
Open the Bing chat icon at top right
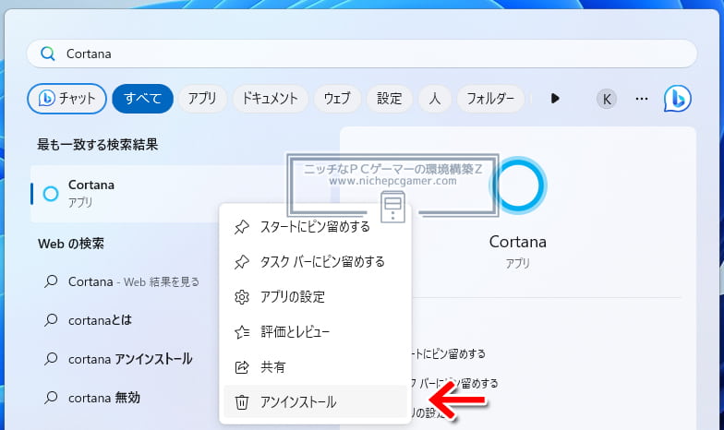click(678, 99)
